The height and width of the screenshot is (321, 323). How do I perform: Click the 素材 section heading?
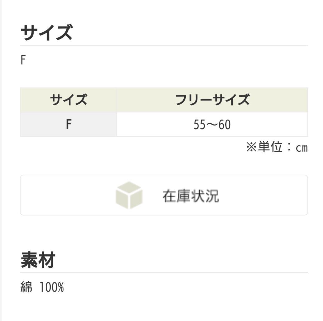[38, 260]
